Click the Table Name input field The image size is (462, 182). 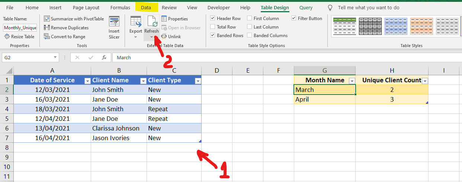point(20,28)
